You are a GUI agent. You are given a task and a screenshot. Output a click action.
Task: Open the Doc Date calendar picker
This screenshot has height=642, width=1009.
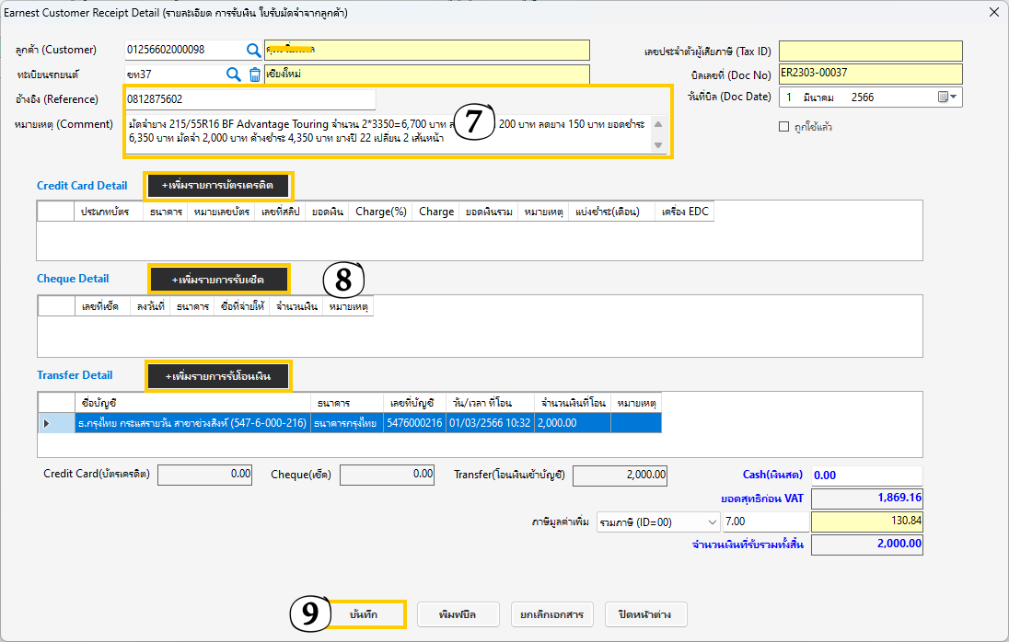click(x=946, y=97)
